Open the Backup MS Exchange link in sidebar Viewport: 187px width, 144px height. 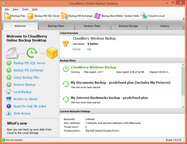point(28,70)
